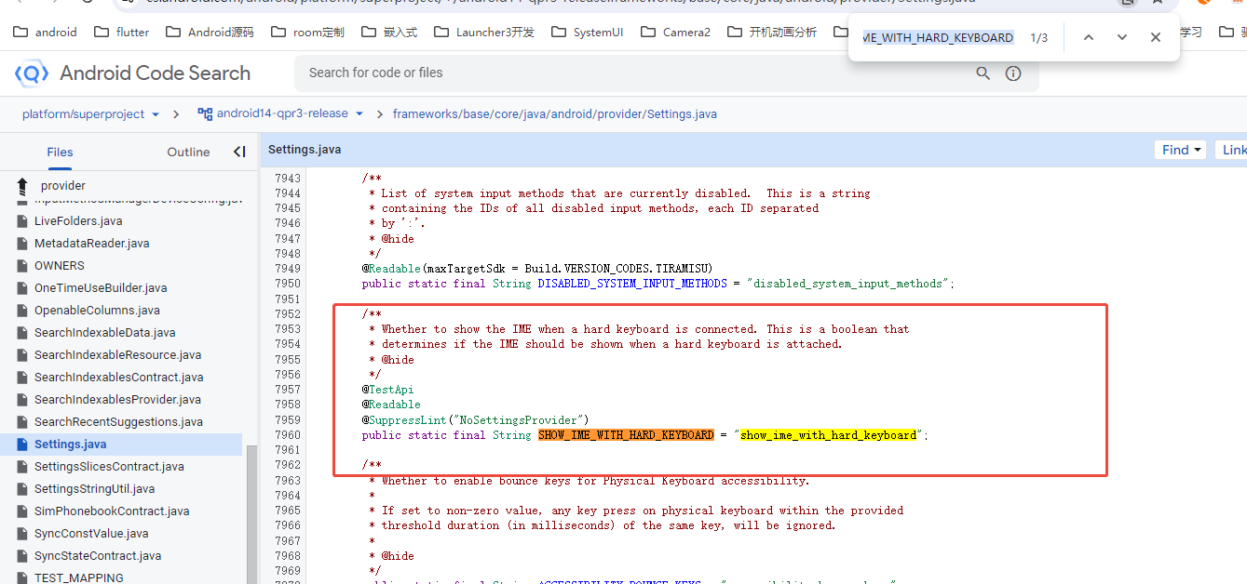Viewport: 1247px width, 584px height.
Task: Open the 开机动画分析 bookmarks folder
Action: pos(772,32)
